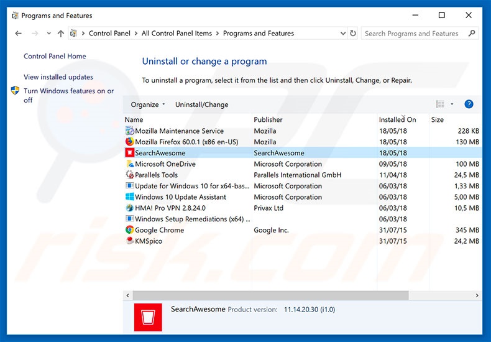Click the Programs and Features title bar icon

tap(15, 16)
